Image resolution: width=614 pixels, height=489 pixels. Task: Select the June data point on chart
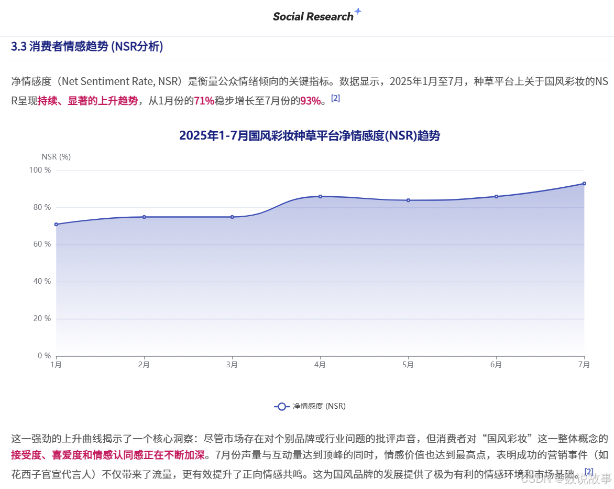(497, 196)
